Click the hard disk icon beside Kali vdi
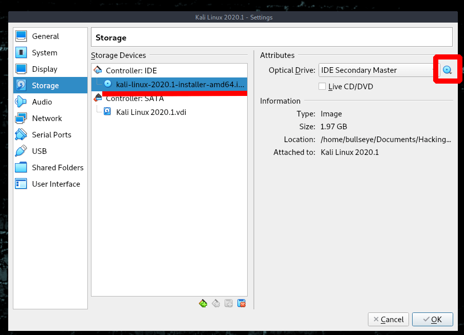464x335 pixels. coord(107,111)
